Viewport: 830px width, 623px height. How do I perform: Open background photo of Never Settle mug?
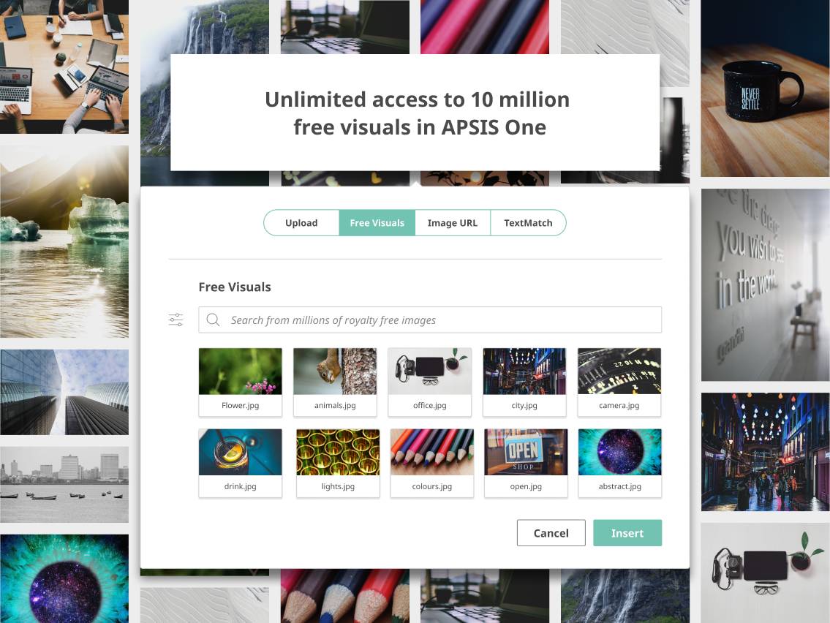tap(766, 88)
